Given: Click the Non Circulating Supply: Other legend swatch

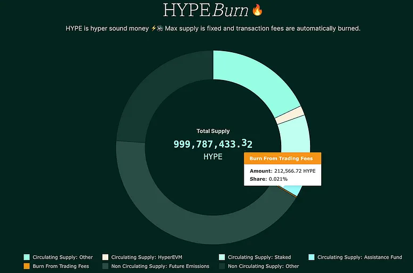Looking at the screenshot, I should [222, 266].
